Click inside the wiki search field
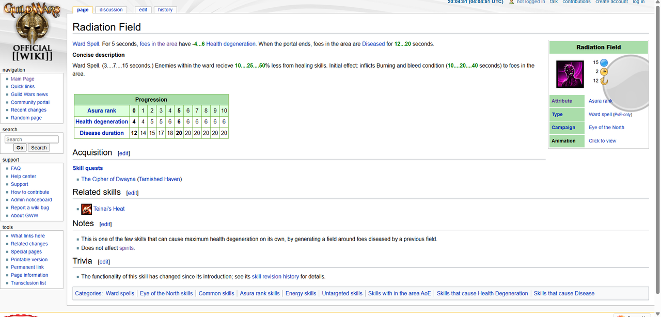 coord(32,139)
